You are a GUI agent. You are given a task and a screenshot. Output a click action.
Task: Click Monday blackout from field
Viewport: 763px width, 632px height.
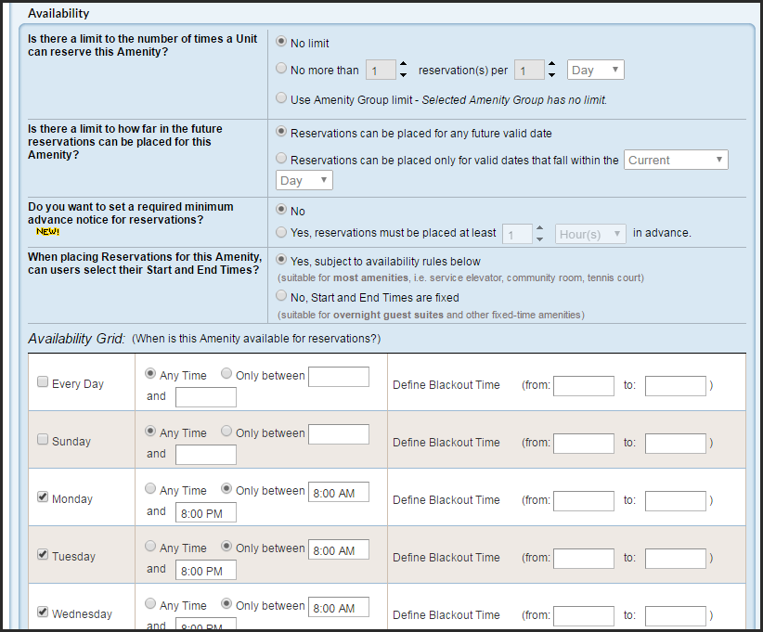(x=584, y=500)
